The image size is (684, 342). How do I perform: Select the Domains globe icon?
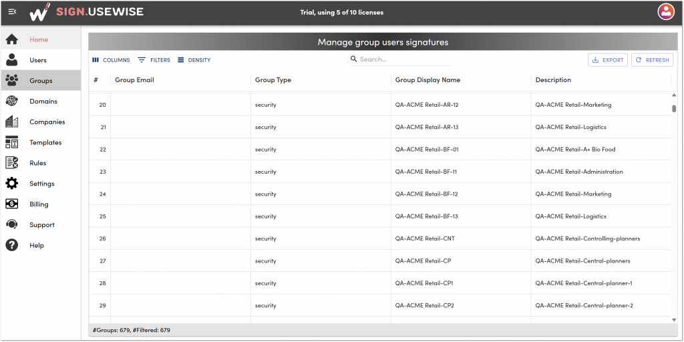(x=12, y=102)
